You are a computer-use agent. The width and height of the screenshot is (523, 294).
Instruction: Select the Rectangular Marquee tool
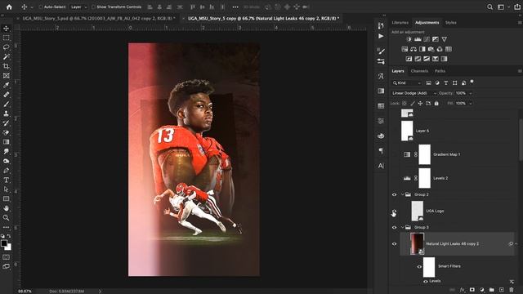6,38
